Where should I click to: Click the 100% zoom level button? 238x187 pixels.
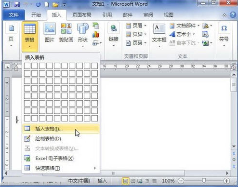[x=168, y=181]
